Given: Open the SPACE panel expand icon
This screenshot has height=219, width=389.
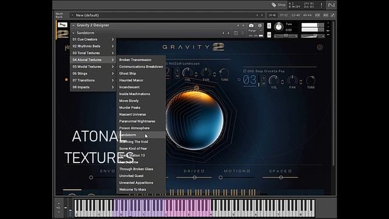Looking at the screenshot, I should pyautogui.click(x=290, y=171).
